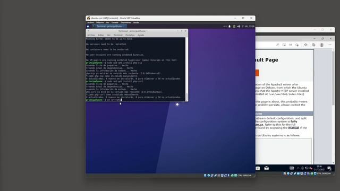Click the clock showing 21 dic in guest panel
The height and width of the screenshot is (191, 340).
[248, 27]
